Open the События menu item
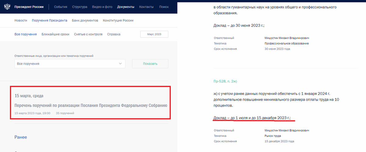Screen dimensions: 366x152 pyautogui.click(x=61, y=7)
